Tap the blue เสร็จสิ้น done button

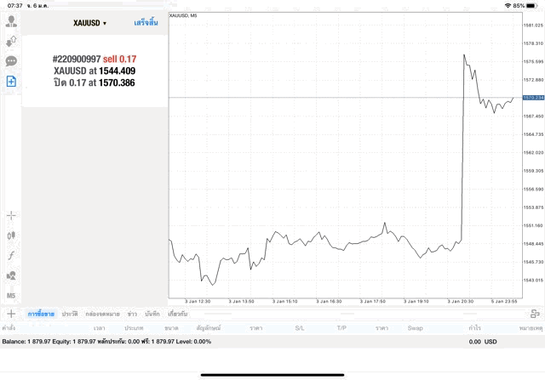click(146, 23)
